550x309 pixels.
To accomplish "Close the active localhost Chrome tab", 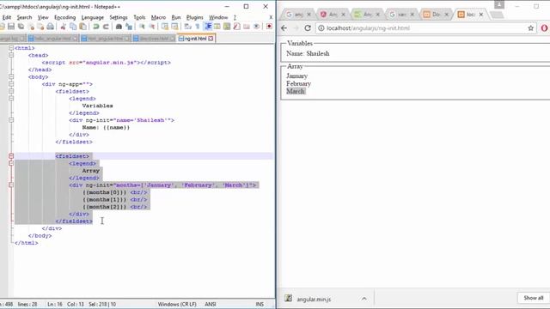I will click(x=481, y=15).
